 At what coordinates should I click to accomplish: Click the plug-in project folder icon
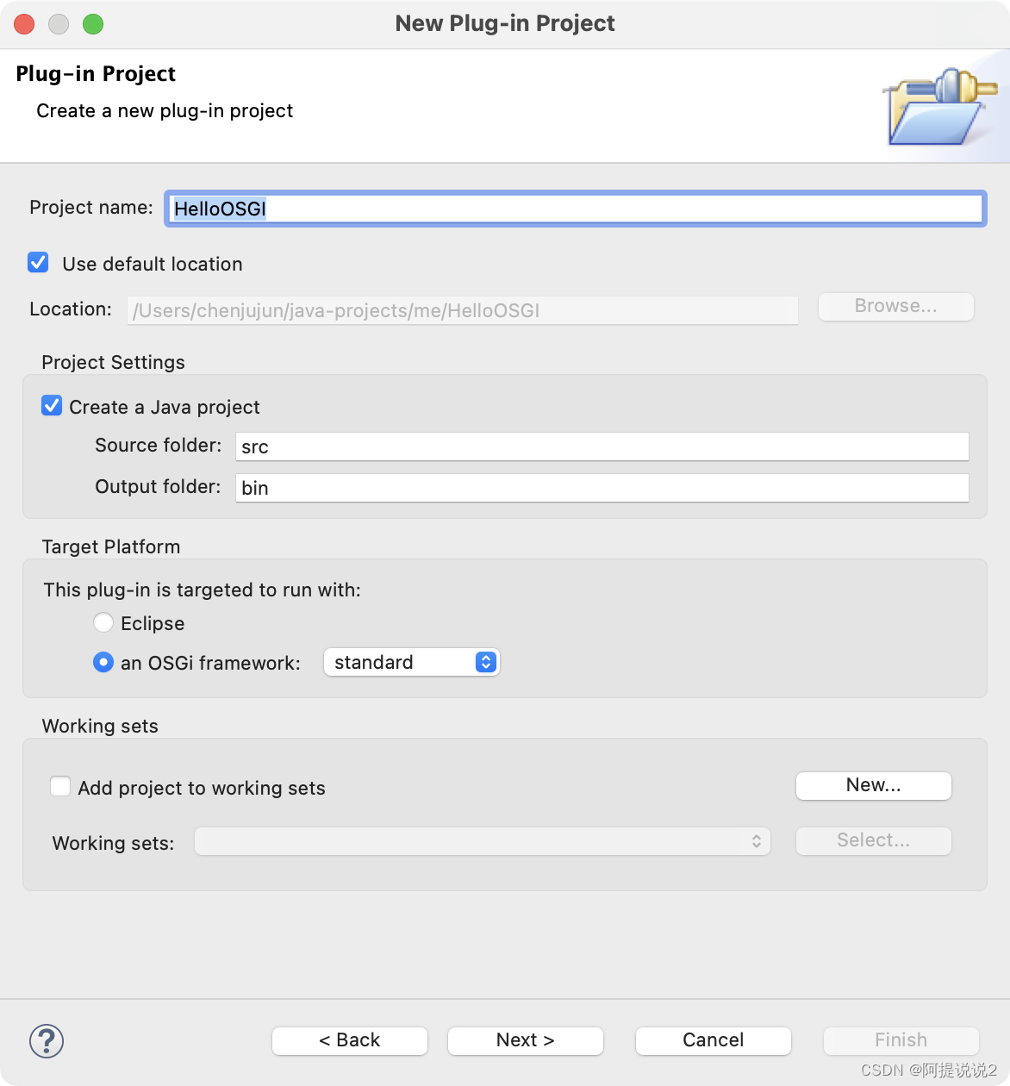939,107
